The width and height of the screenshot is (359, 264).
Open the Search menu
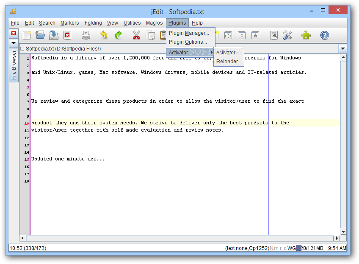pyautogui.click(x=47, y=23)
